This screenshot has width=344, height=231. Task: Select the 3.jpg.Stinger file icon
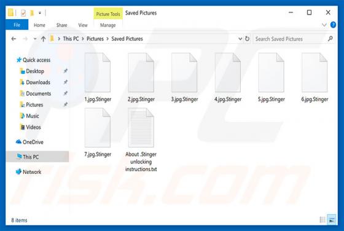pyautogui.click(x=184, y=72)
